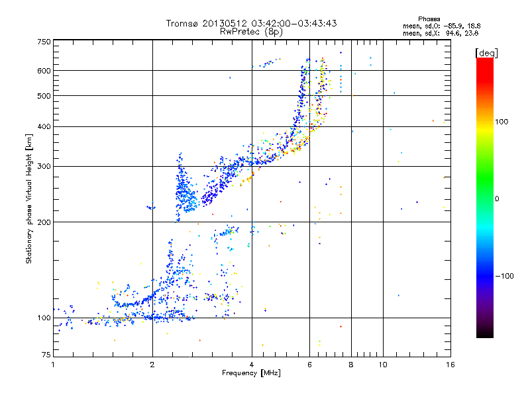530x397 pixels.
Task: Click the '[deg]' colorbar unit label
Action: tap(486, 53)
